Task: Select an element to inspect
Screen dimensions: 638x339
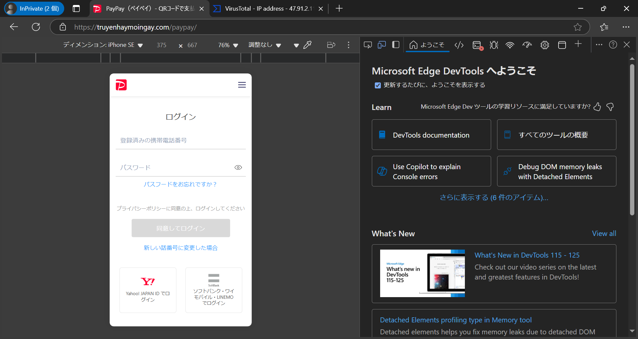Action: coord(368,45)
